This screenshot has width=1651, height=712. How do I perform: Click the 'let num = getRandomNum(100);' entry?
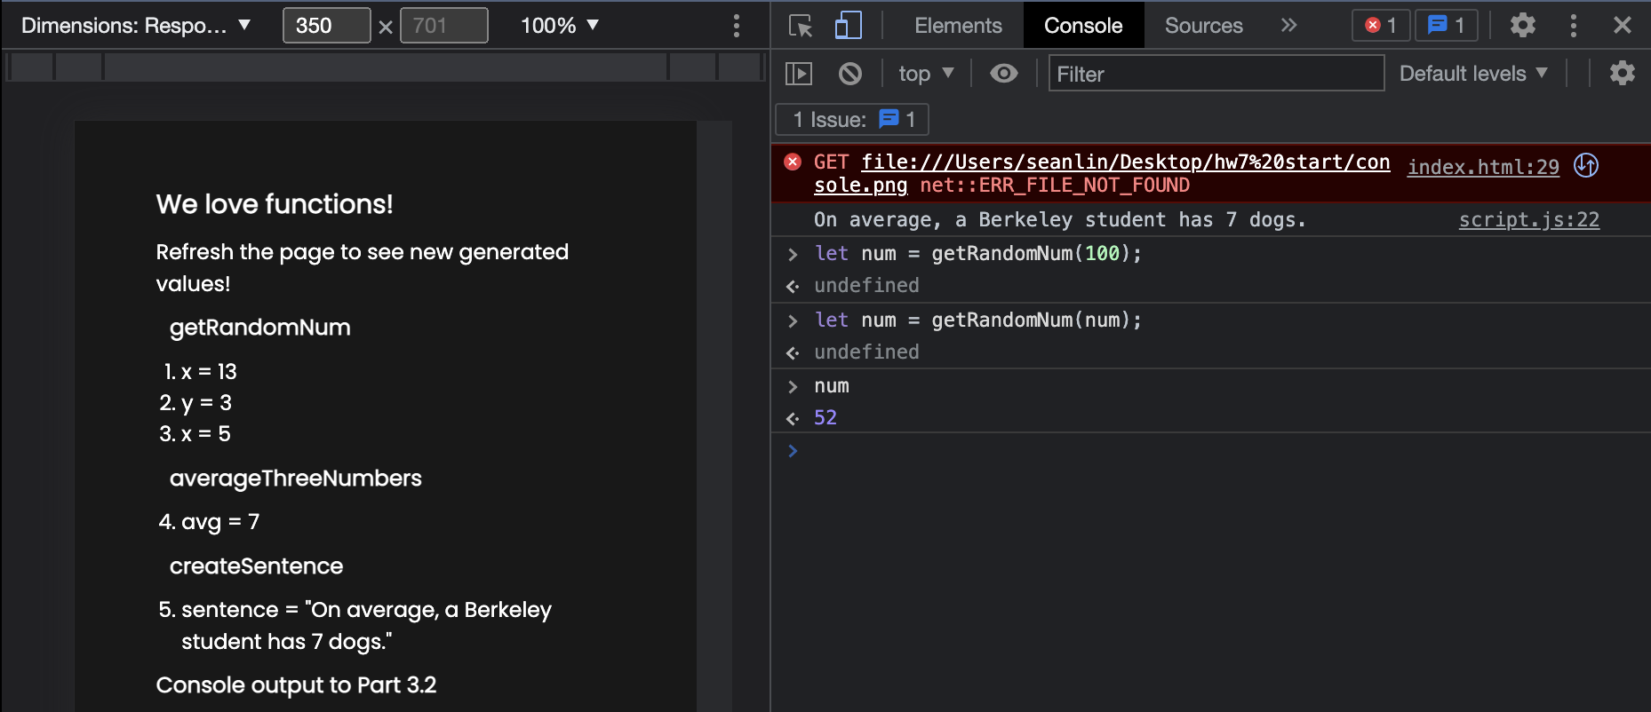(977, 254)
